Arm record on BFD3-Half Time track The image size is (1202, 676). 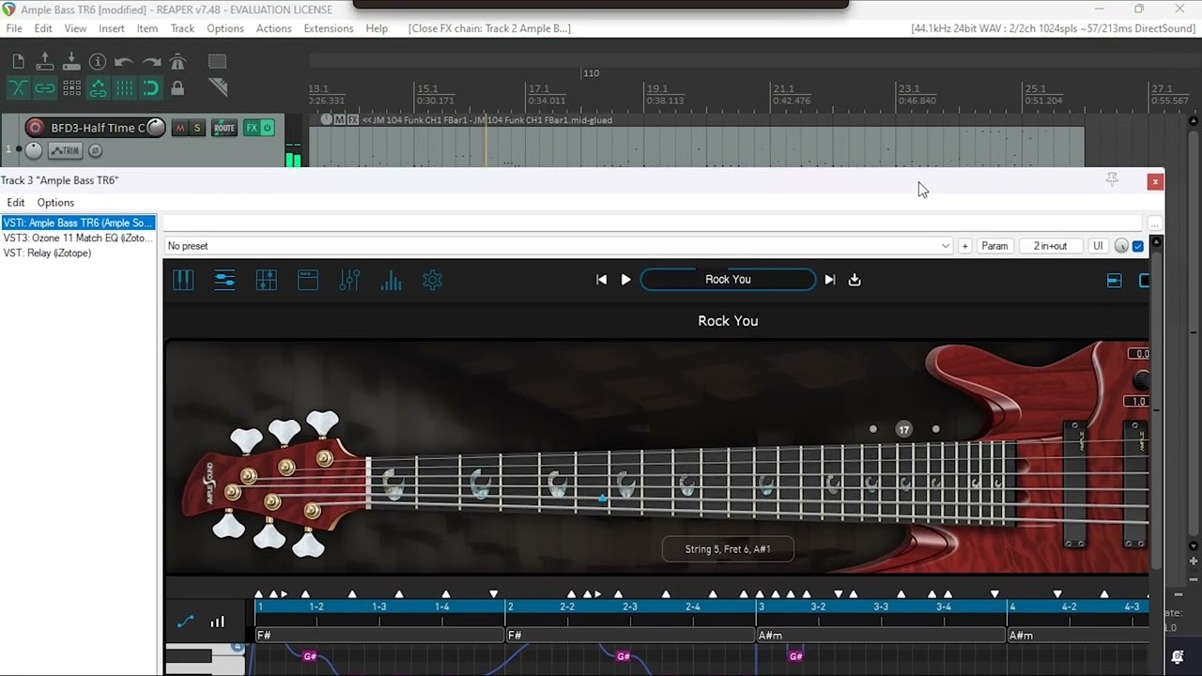(35, 128)
